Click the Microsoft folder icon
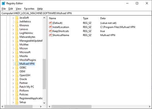 click(x=17, y=52)
